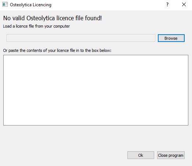The width and height of the screenshot is (192, 166).
Task: Click the 'No valid Osteolytica licence file found!' heading
Action: (x=52, y=18)
